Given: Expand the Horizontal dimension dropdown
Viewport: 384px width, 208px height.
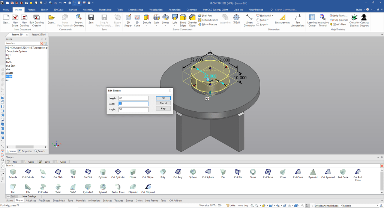Looking at the screenshot, I should (x=273, y=16).
